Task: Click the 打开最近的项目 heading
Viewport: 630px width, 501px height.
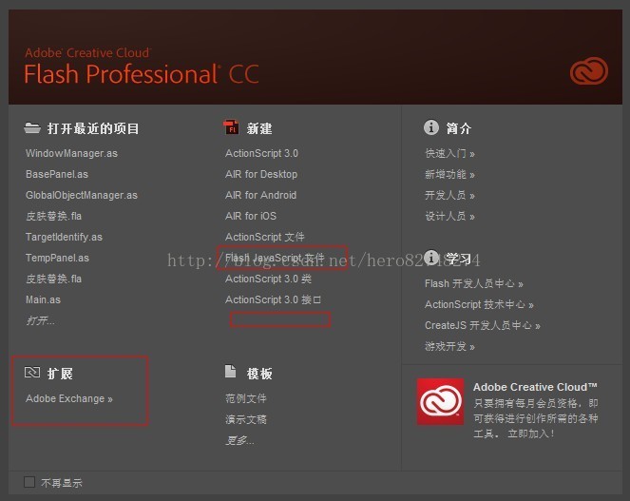Action: tap(93, 128)
